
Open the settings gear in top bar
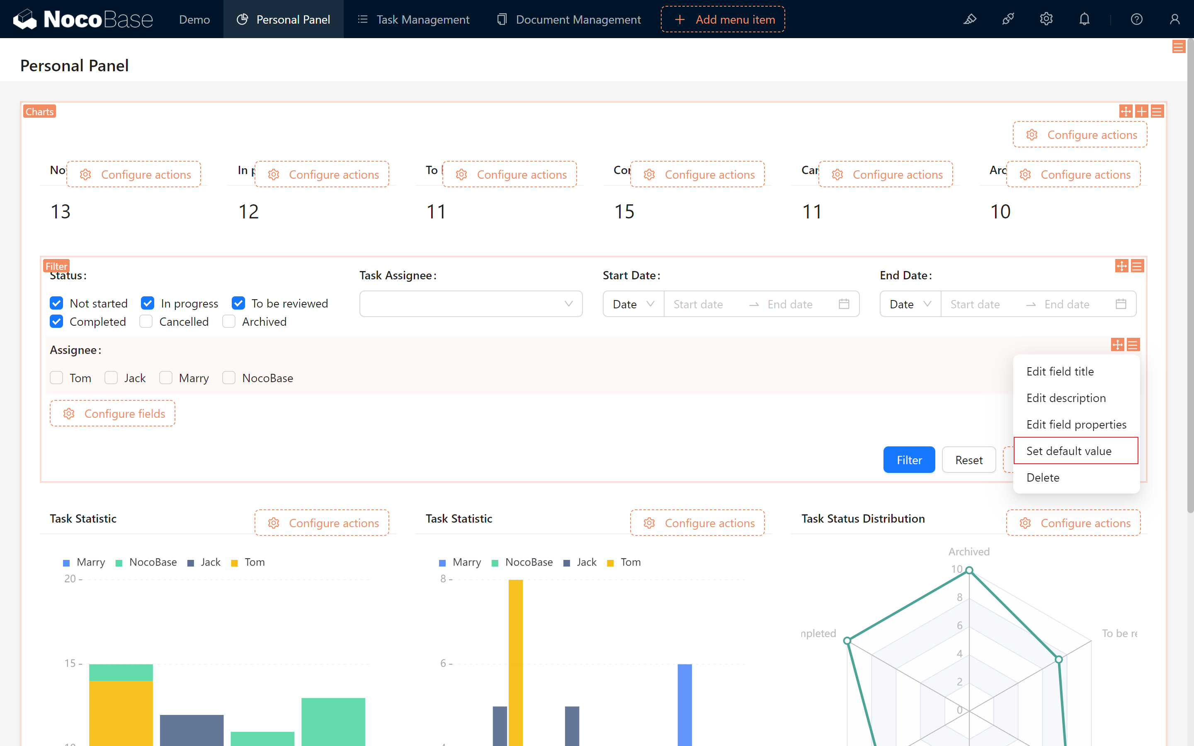[x=1046, y=19]
